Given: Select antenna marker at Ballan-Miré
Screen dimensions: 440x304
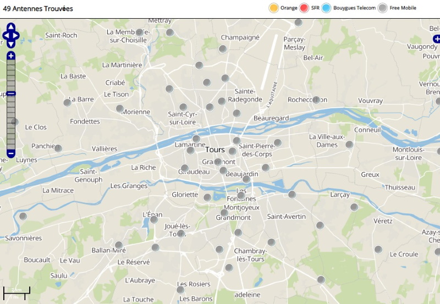Looking at the screenshot, I should pyautogui.click(x=118, y=245).
